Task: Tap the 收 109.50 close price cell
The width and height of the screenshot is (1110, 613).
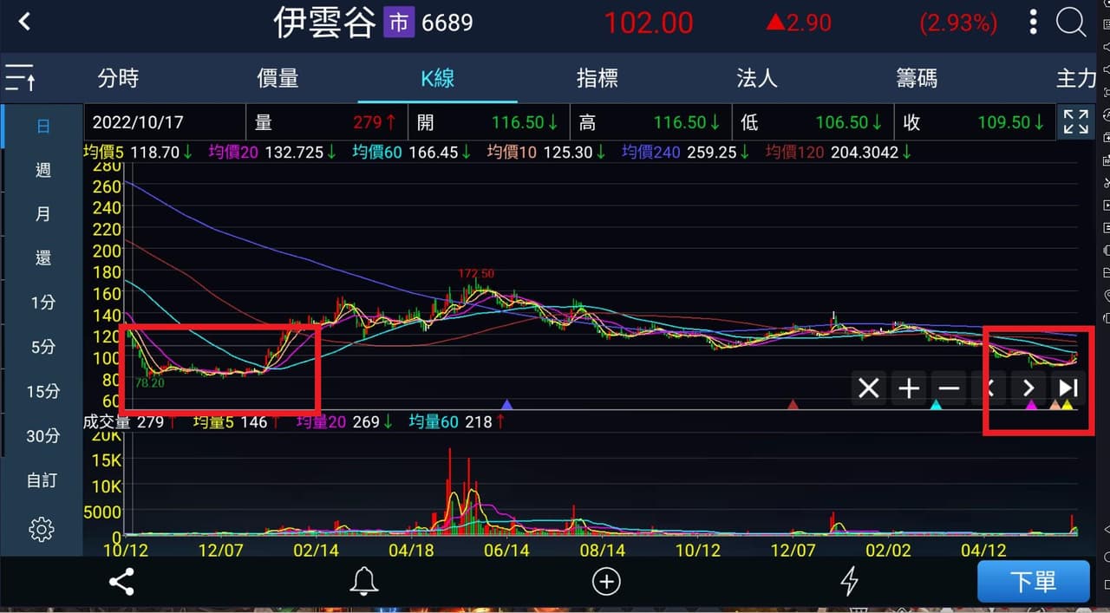Action: coord(976,122)
